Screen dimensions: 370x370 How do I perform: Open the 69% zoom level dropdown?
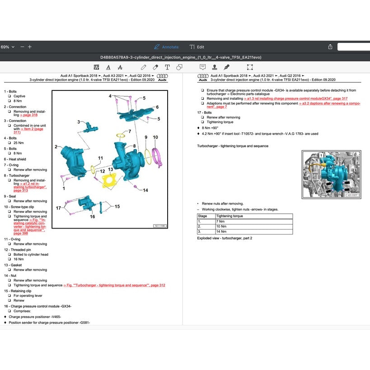click(7, 47)
